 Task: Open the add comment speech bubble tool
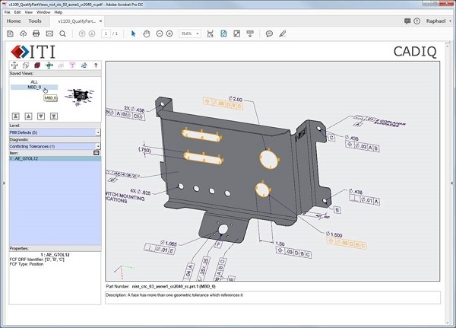(269, 33)
